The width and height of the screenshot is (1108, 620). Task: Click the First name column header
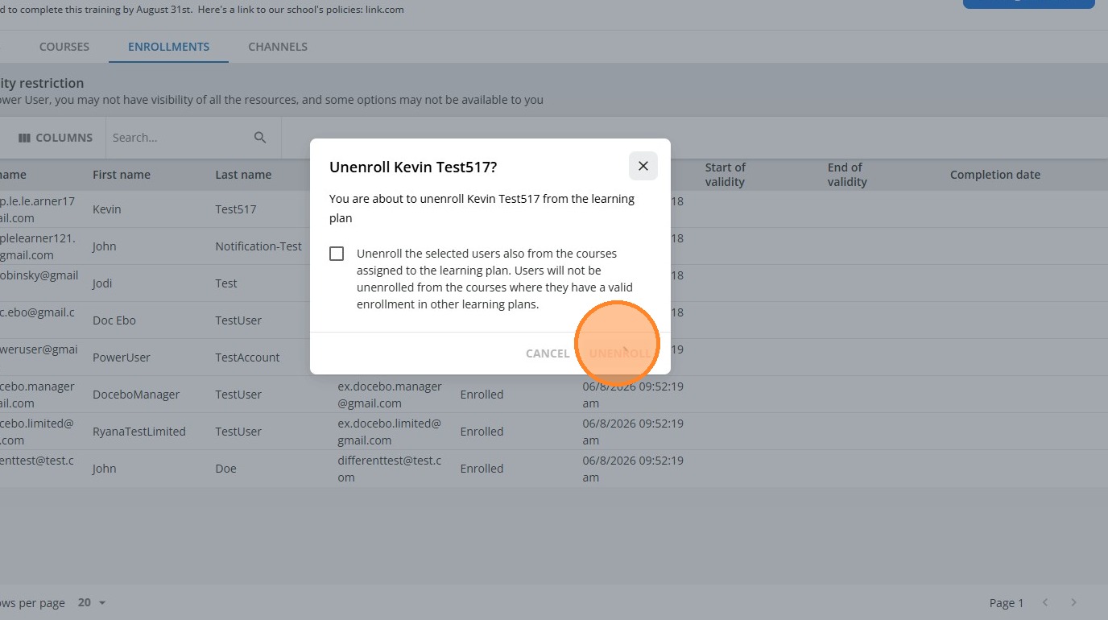[x=122, y=175]
